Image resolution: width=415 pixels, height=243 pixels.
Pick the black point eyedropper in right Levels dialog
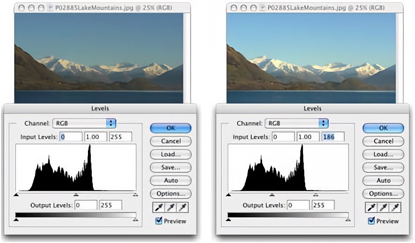[x=370, y=208]
